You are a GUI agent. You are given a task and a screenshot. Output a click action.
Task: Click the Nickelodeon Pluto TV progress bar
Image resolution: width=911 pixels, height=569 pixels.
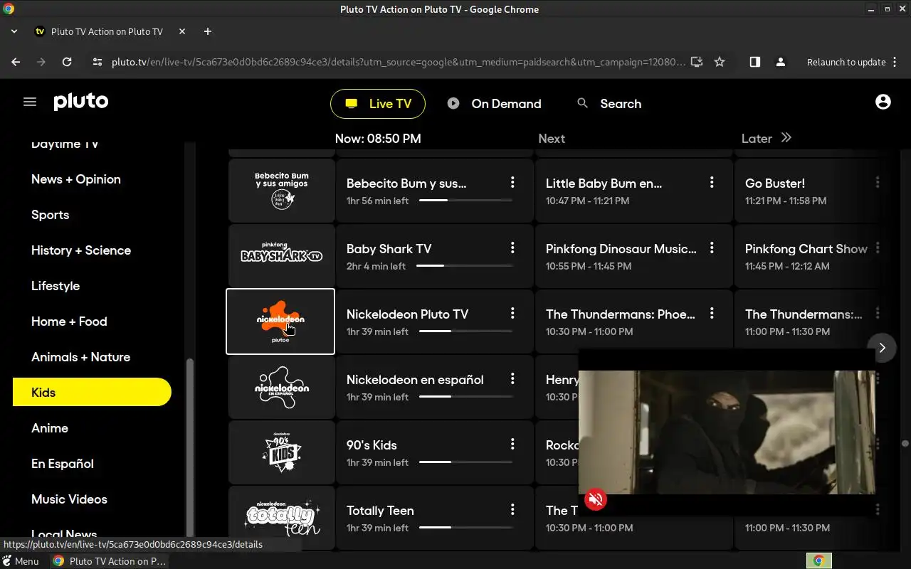(466, 331)
